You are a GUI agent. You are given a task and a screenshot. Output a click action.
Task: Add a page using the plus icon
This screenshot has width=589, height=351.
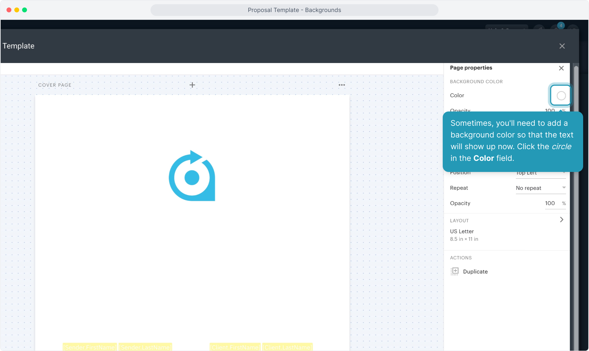click(192, 85)
